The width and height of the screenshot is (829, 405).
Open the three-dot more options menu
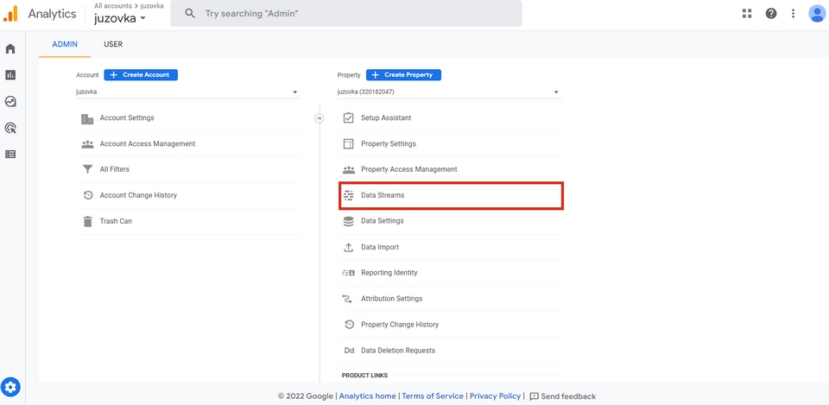click(x=793, y=14)
